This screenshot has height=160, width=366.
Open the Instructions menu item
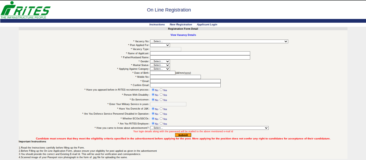coord(157,25)
